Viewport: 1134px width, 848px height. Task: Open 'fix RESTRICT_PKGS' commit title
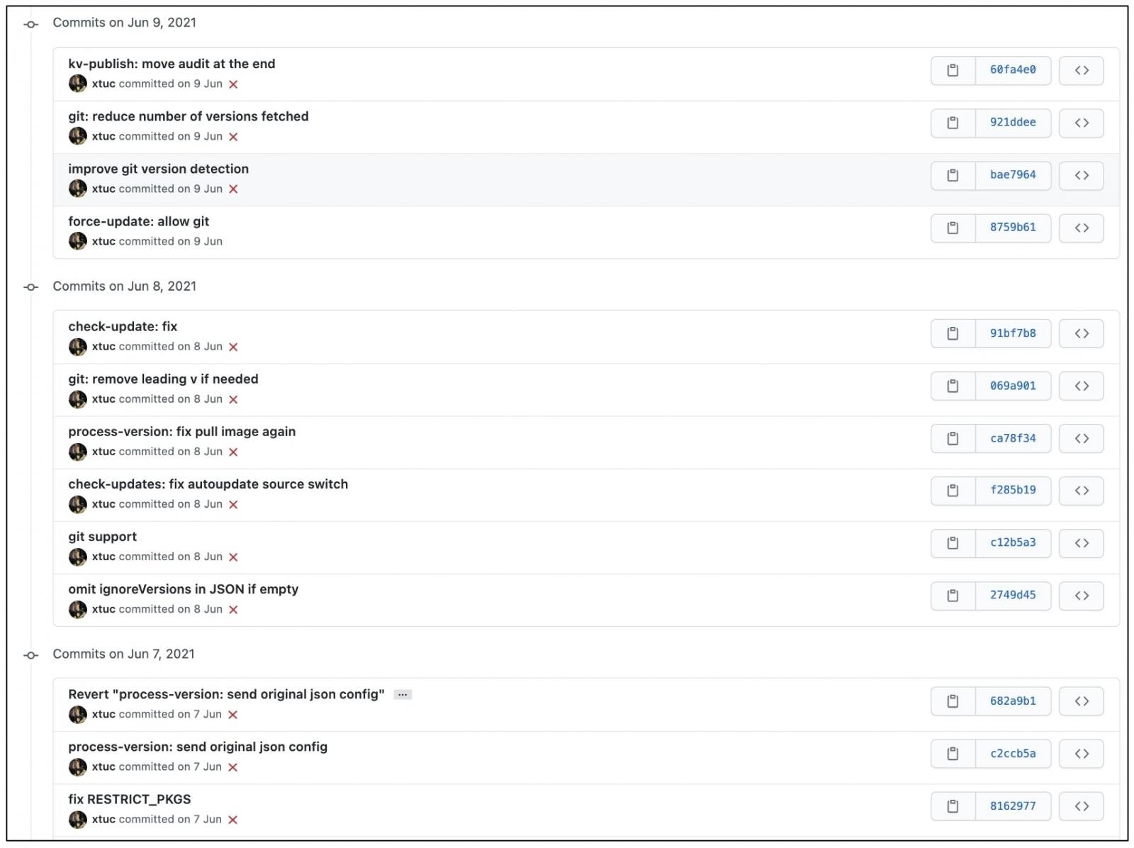pyautogui.click(x=129, y=799)
